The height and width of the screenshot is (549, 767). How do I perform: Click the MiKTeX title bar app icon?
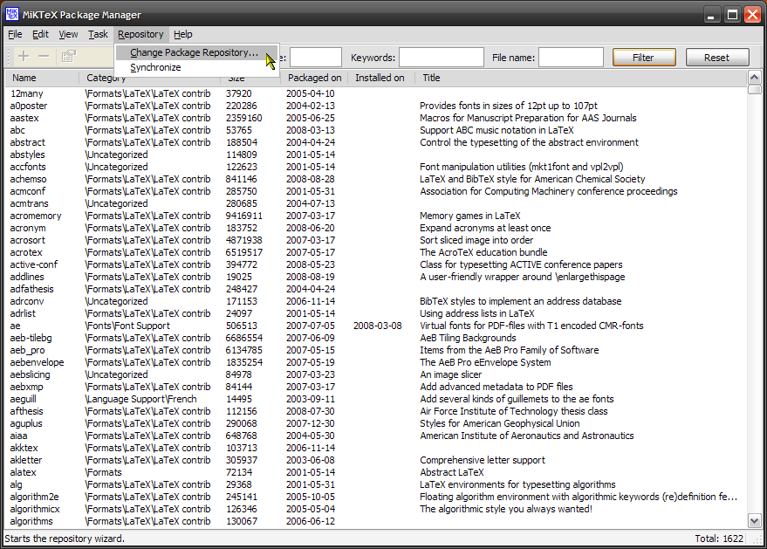click(x=11, y=14)
